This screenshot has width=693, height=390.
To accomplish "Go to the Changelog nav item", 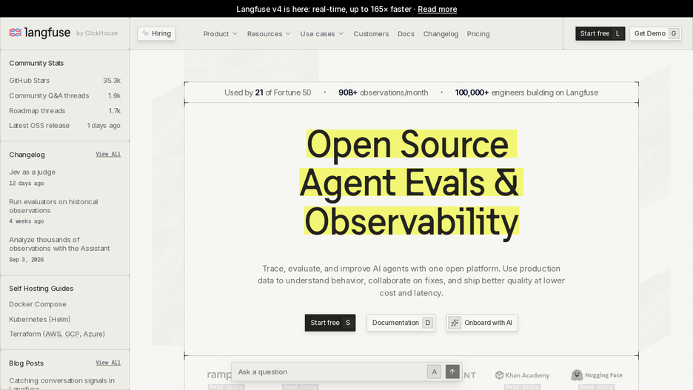I will pos(441,34).
